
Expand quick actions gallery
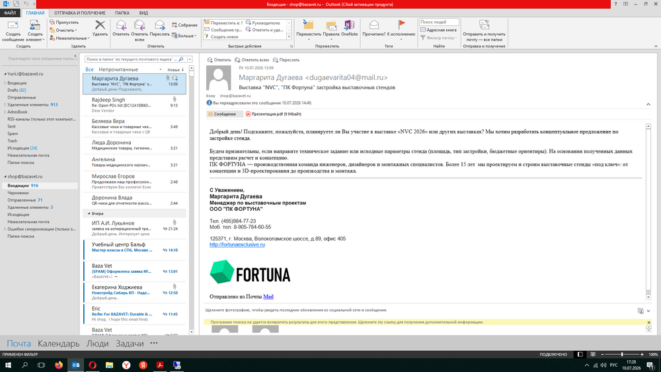point(290,37)
